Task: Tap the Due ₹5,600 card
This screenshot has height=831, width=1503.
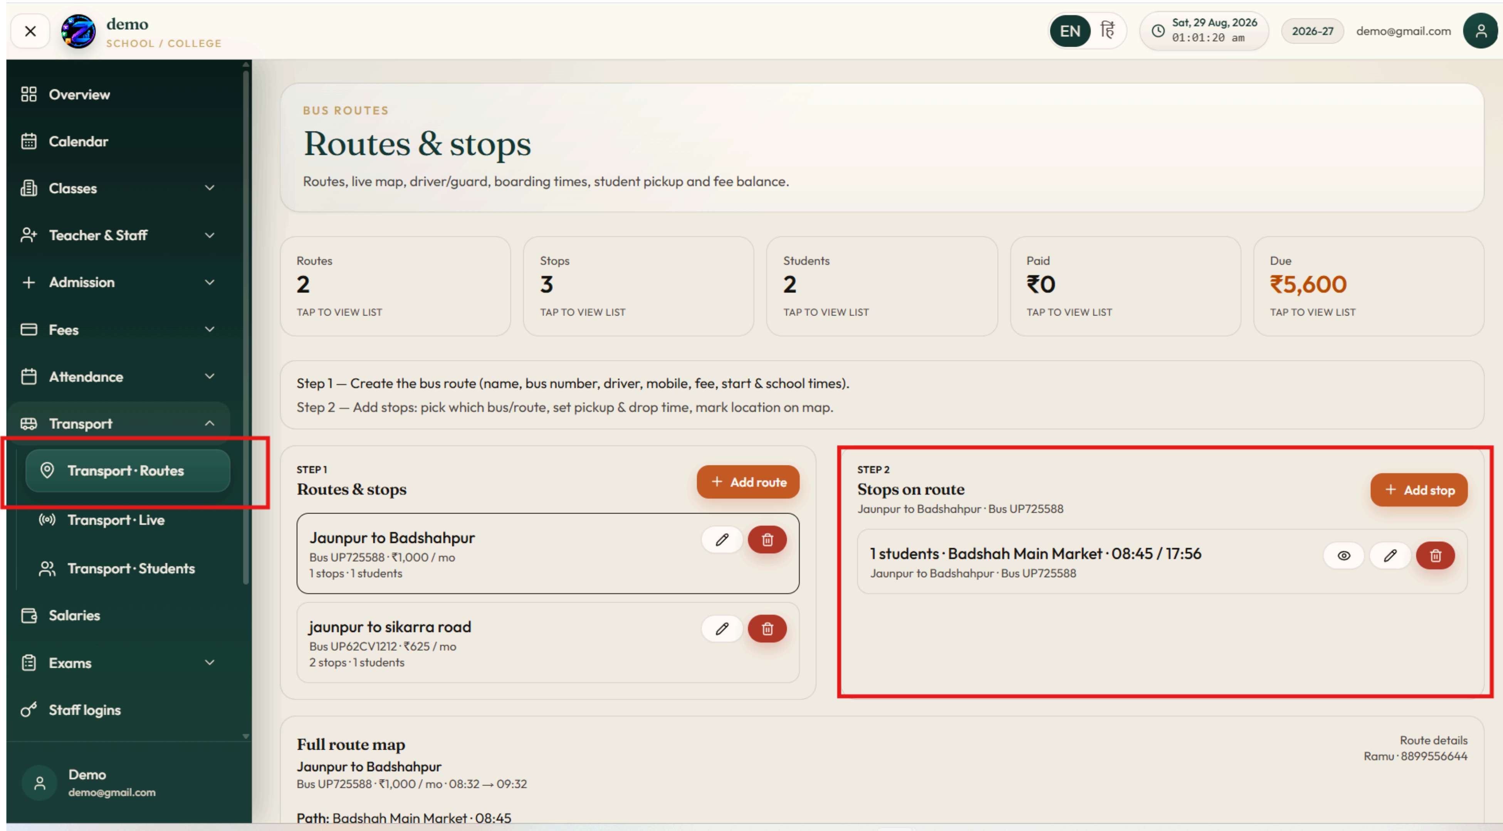Action: pos(1368,286)
